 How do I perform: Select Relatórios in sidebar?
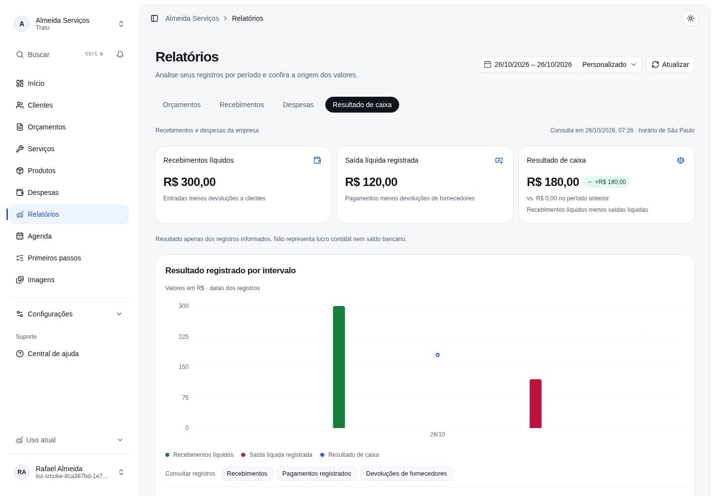[x=70, y=214]
